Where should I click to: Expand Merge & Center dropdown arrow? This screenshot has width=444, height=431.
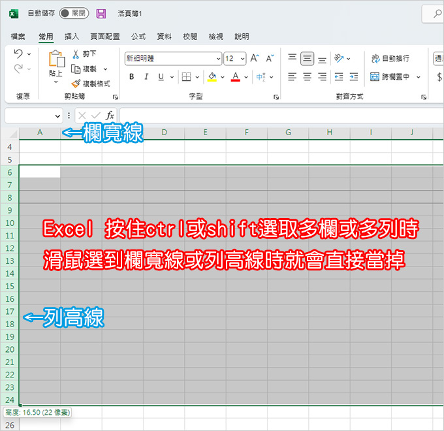coord(419,77)
